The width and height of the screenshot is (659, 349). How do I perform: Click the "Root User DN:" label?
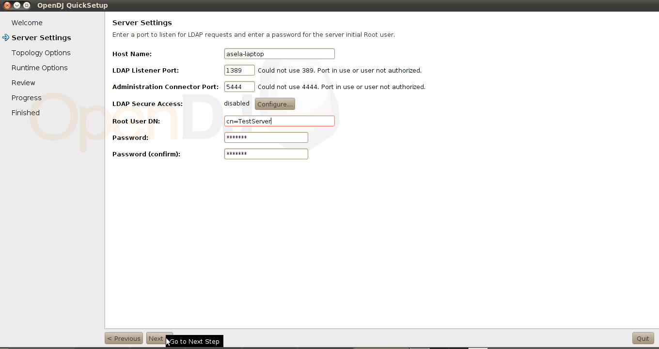(136, 121)
